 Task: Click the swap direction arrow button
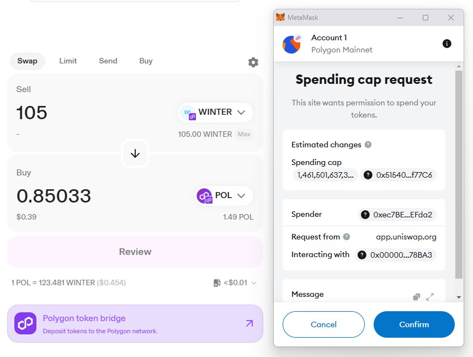[x=135, y=154]
